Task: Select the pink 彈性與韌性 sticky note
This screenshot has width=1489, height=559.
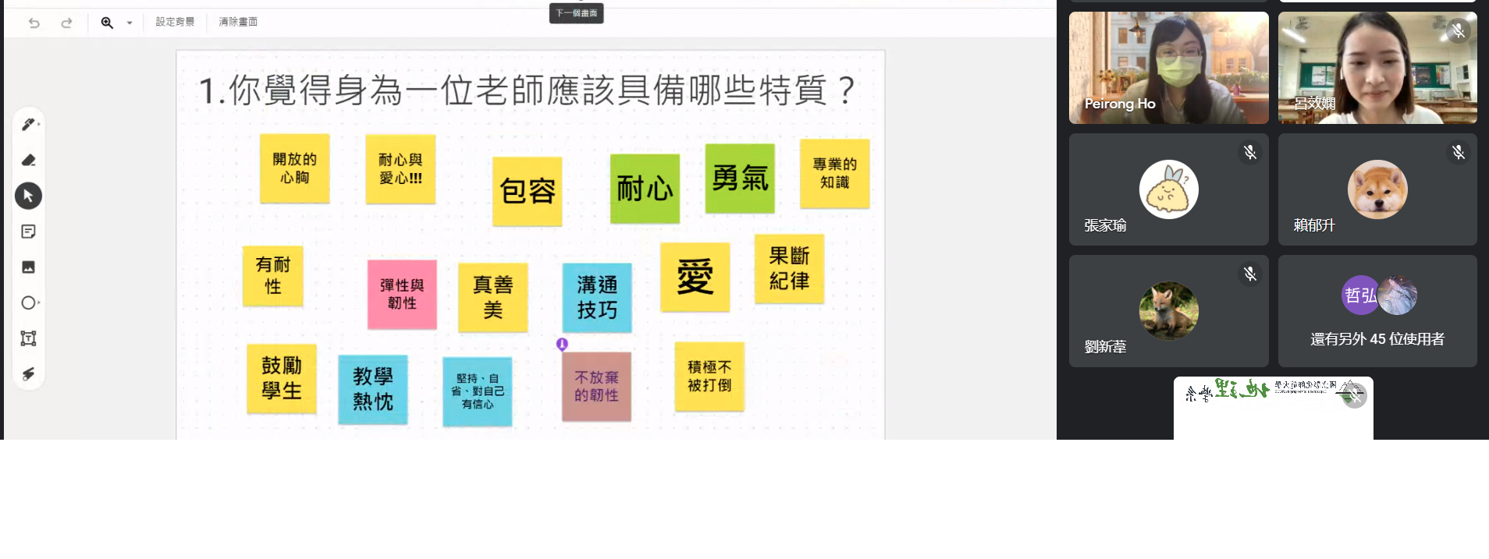Action: coord(402,295)
